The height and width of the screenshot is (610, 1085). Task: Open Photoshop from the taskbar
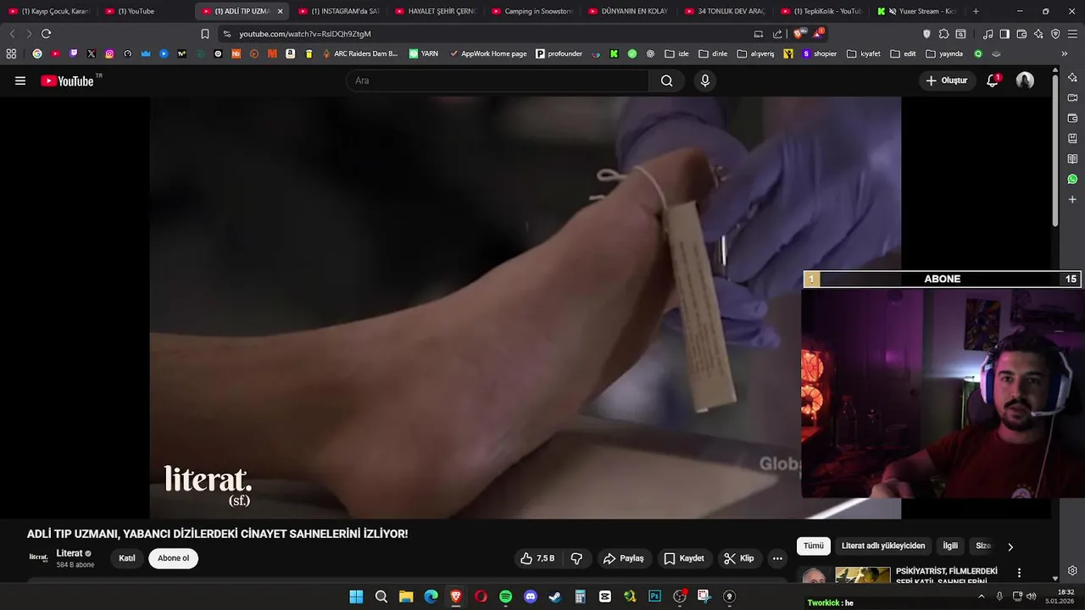tap(654, 596)
